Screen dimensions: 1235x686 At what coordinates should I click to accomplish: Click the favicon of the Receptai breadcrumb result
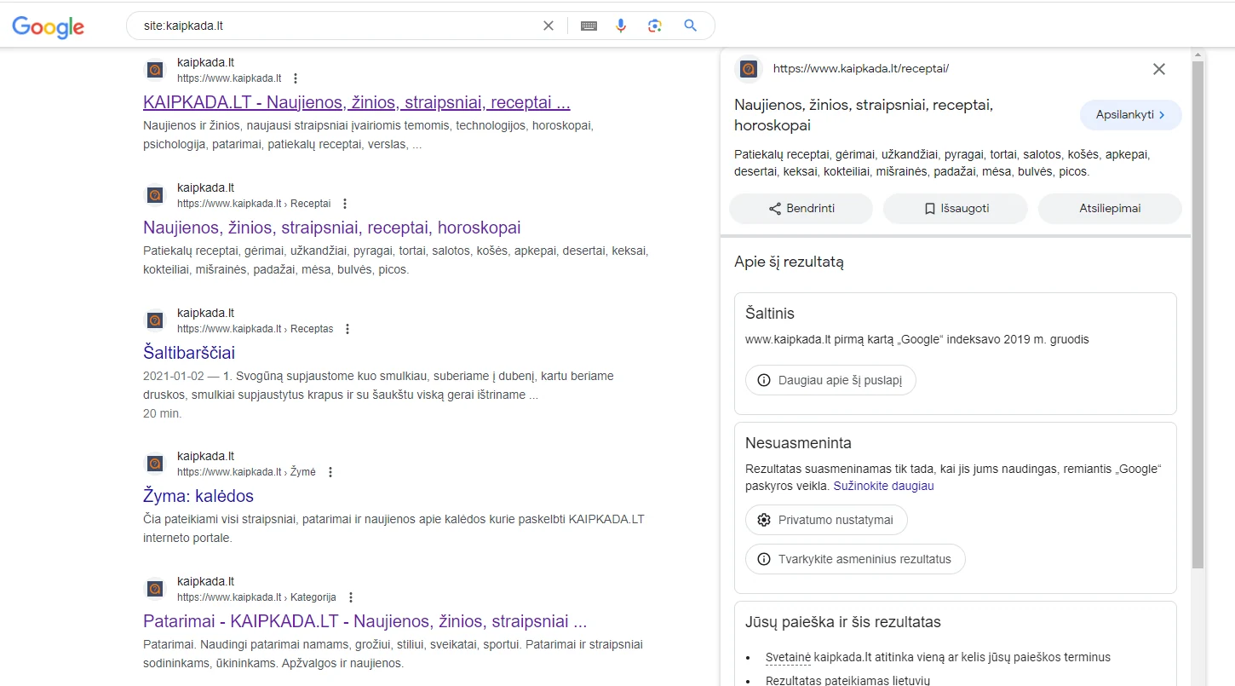[155, 195]
